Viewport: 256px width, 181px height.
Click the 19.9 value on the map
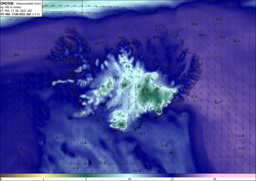(x=195, y=25)
